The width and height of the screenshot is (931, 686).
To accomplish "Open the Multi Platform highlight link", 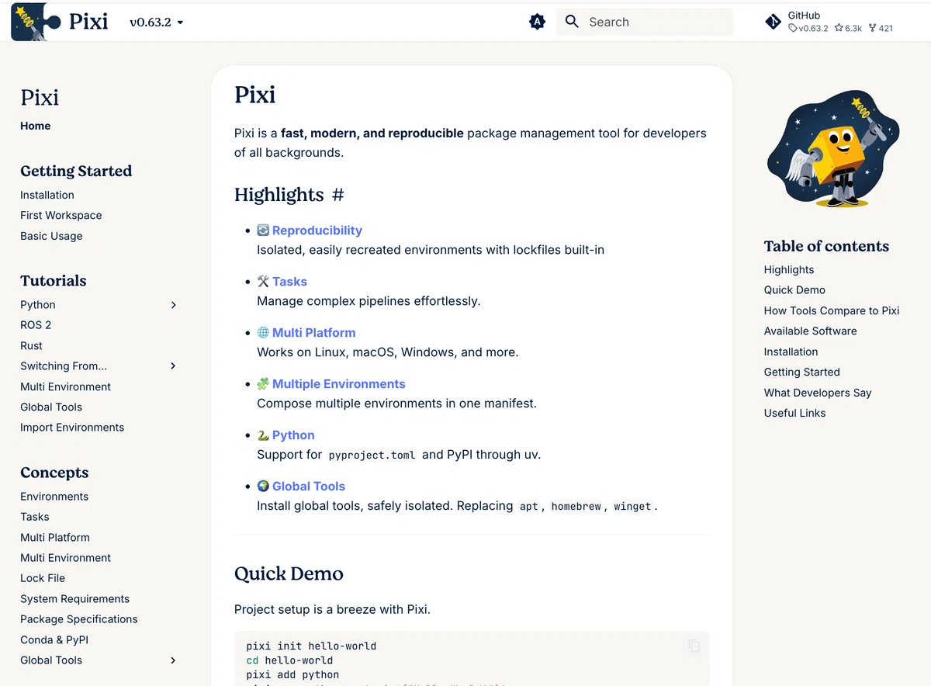I will point(313,333).
